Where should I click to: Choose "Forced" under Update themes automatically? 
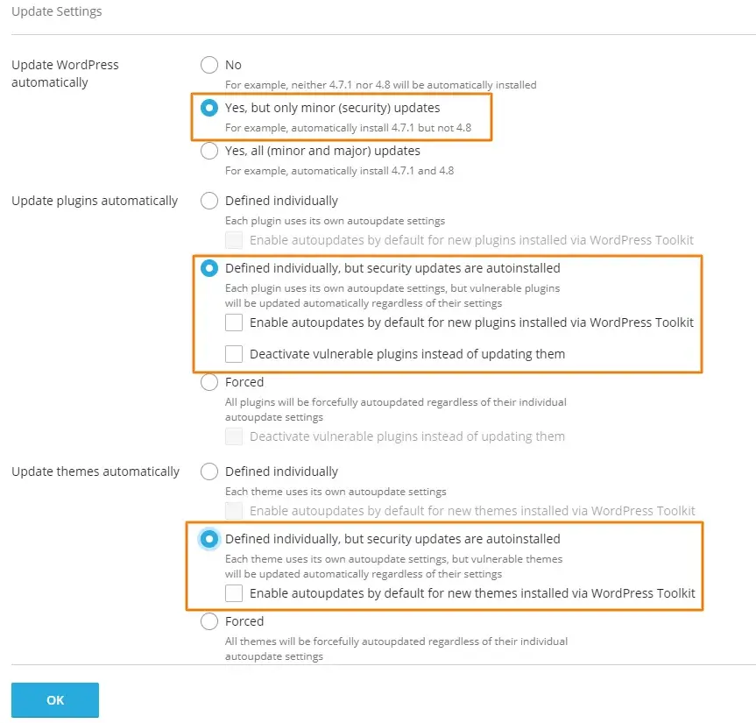coord(209,621)
